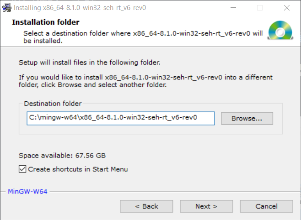The width and height of the screenshot is (301, 220).
Task: Click the 'Destination folder' group label
Action: point(53,104)
